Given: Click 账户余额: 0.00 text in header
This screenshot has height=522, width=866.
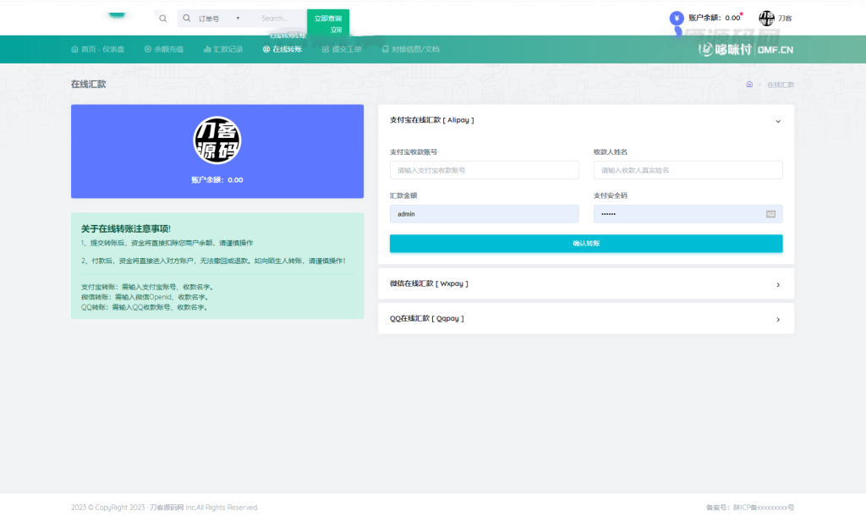Looking at the screenshot, I should click(x=714, y=18).
